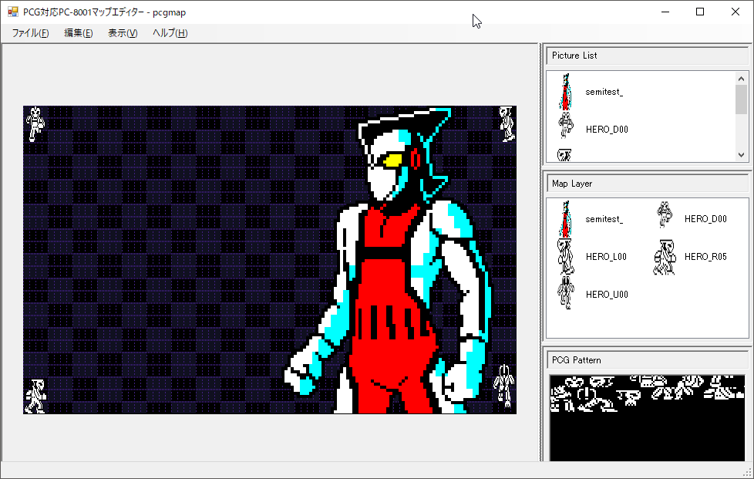Click the Picture List panel header

(648, 56)
